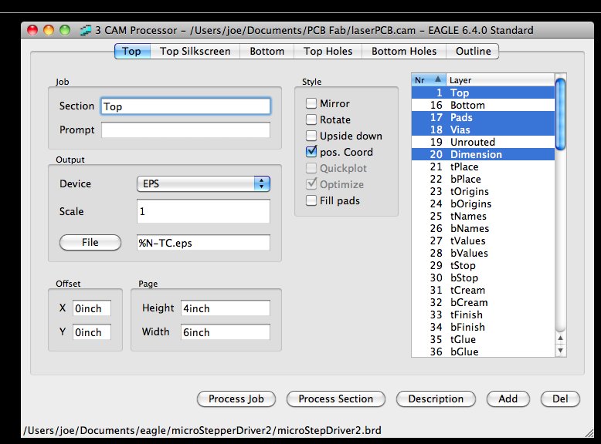This screenshot has width=601, height=444.
Task: Click the board file path in status bar
Action: pos(202,431)
